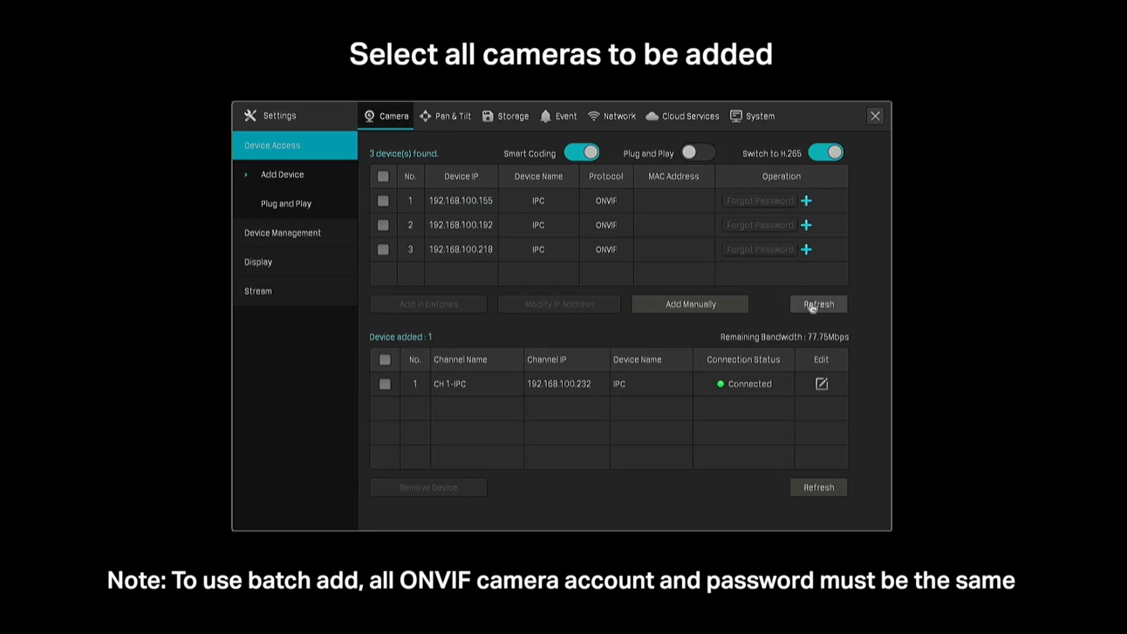The width and height of the screenshot is (1127, 634).
Task: Toggle the Switch to H.265 option
Action: (825, 153)
